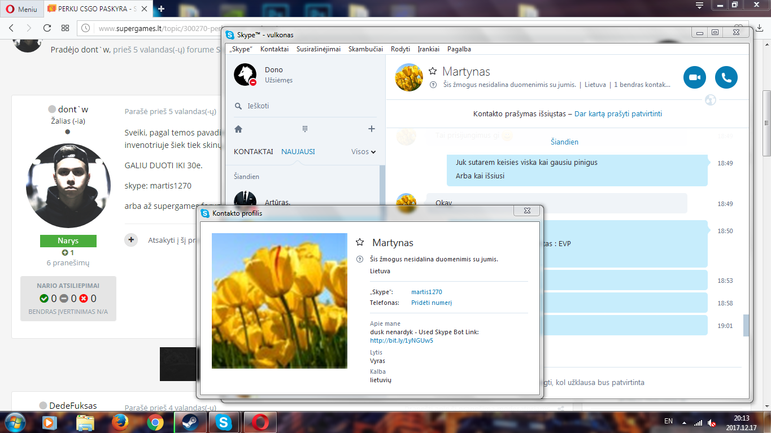Open the Windows Start button

tap(14, 422)
